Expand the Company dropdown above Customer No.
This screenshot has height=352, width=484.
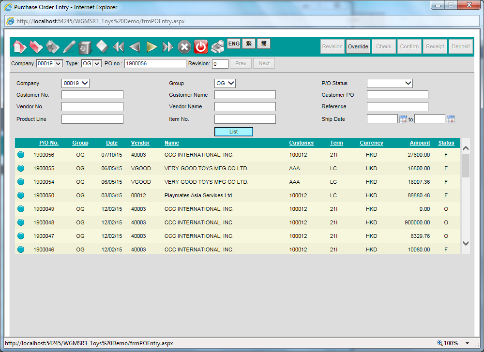(x=76, y=83)
